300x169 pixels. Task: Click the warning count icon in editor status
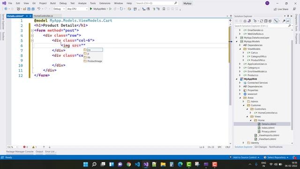coord(33,147)
